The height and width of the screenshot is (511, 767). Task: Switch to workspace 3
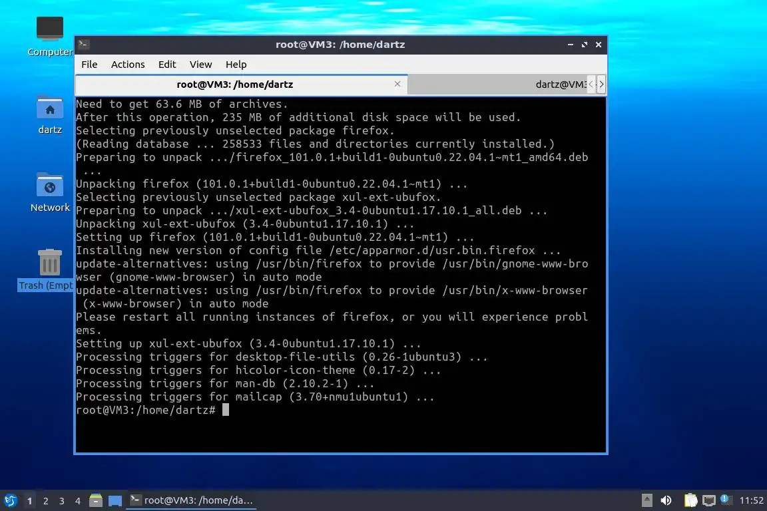62,501
